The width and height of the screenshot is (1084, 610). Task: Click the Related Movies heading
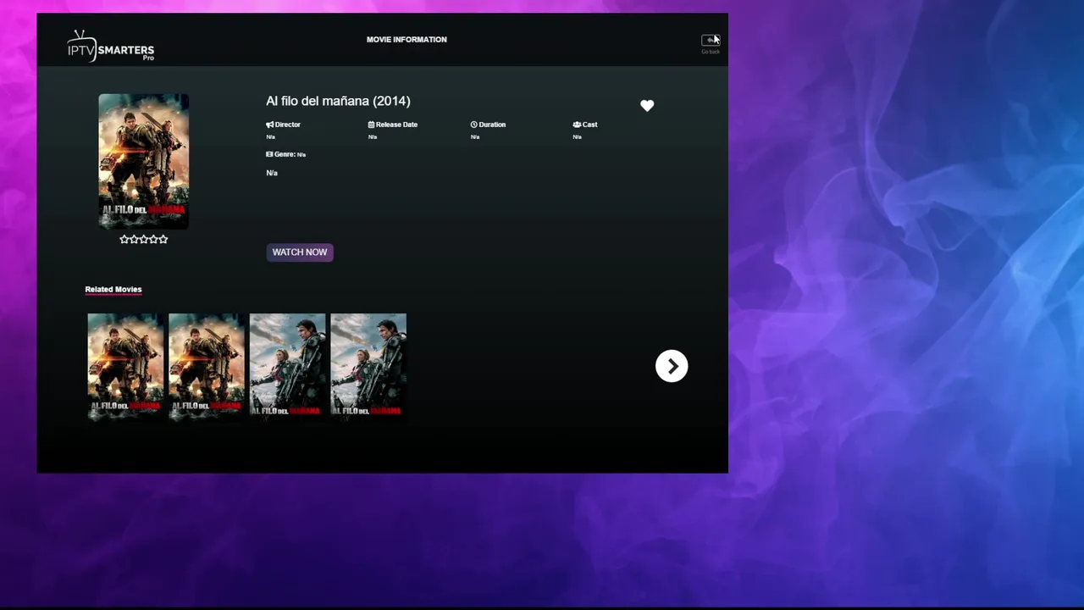pos(113,290)
